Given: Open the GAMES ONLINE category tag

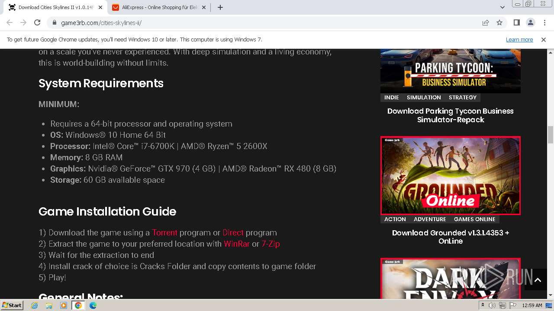Looking at the screenshot, I should (475, 219).
